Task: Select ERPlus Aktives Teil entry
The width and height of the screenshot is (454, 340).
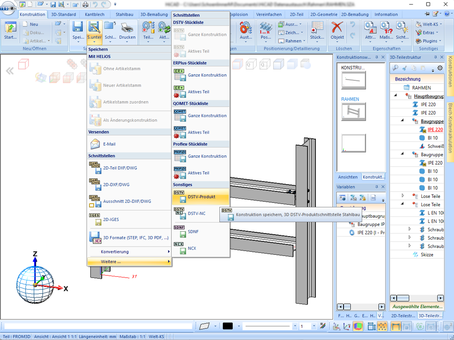Action: click(201, 92)
